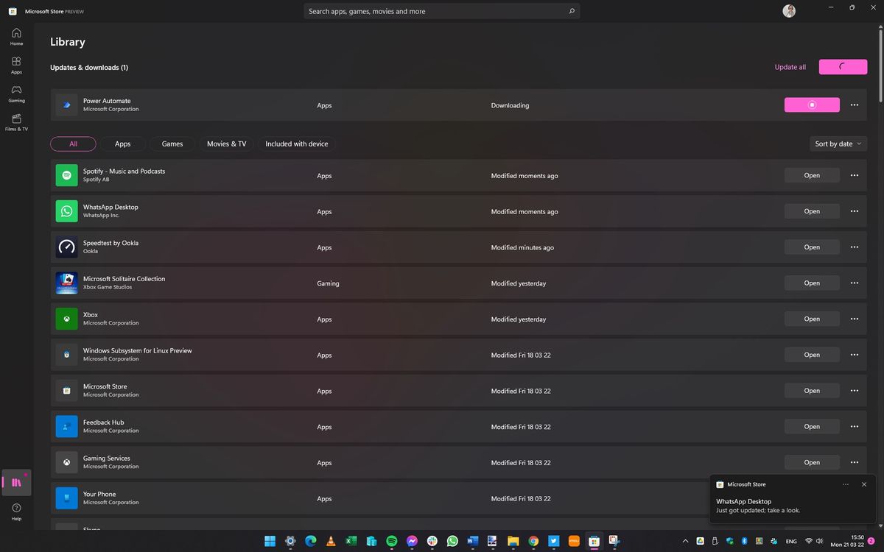The height and width of the screenshot is (552, 884).
Task: Select the Library icon in the sidebar
Action: [15, 482]
